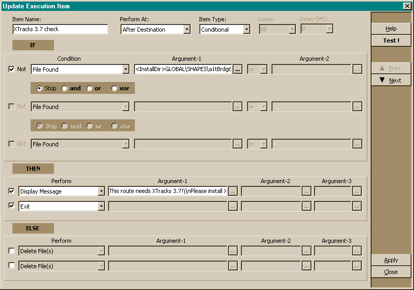Select the enabled 'or' radio button

(x=89, y=88)
